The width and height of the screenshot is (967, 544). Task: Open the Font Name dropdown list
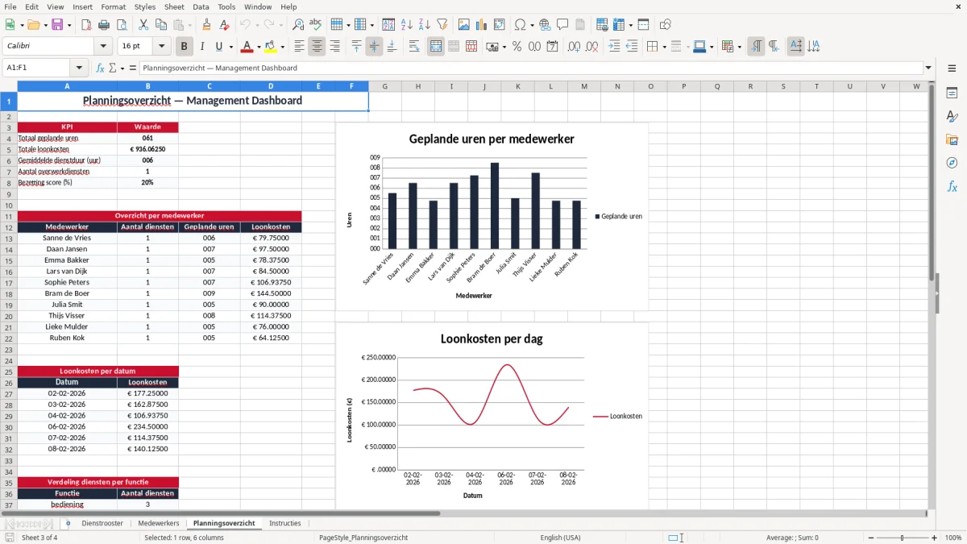coord(102,47)
